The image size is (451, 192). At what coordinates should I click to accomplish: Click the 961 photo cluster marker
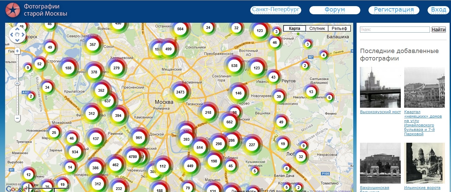pos(139,138)
